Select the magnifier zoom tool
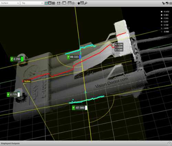The width and height of the screenshot is (172, 146). [86, 3]
